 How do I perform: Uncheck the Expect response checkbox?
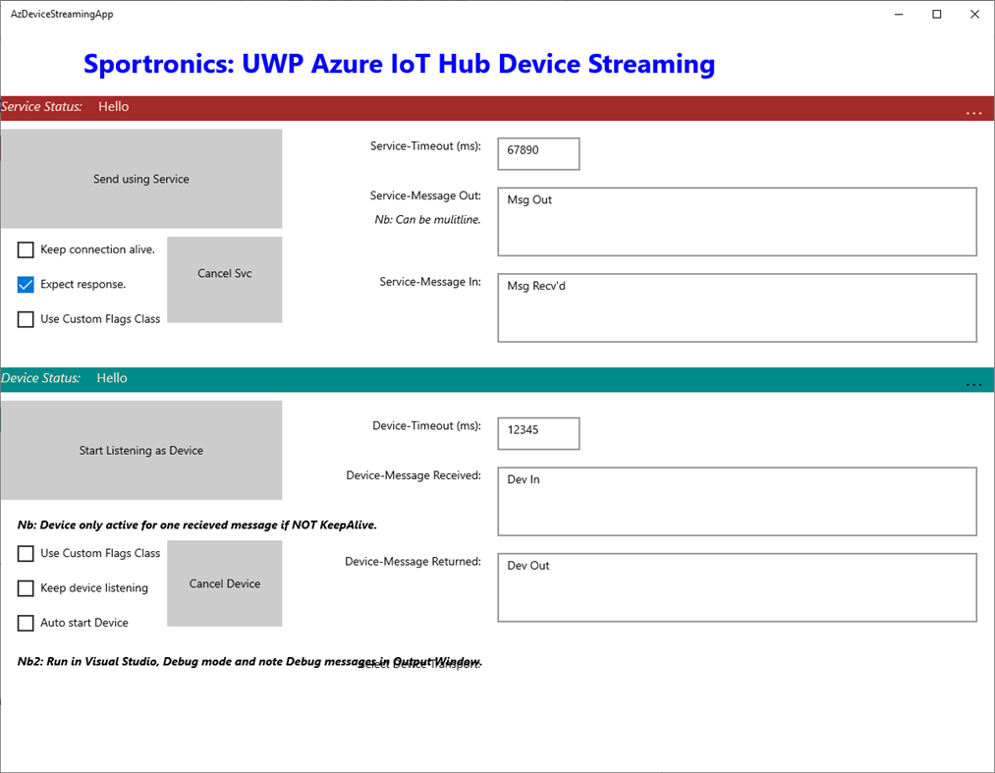point(25,284)
